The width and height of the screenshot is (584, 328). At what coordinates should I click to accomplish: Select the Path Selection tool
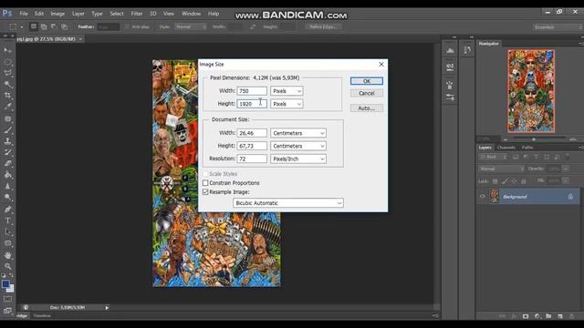point(8,231)
